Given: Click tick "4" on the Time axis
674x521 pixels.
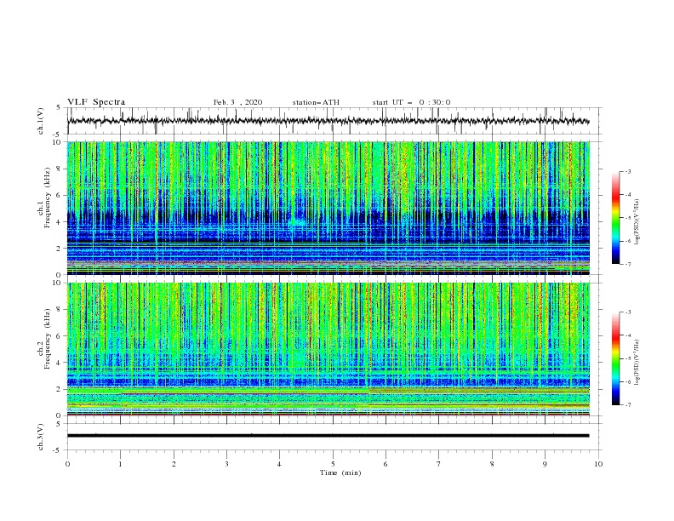Looking at the screenshot, I should (280, 464).
